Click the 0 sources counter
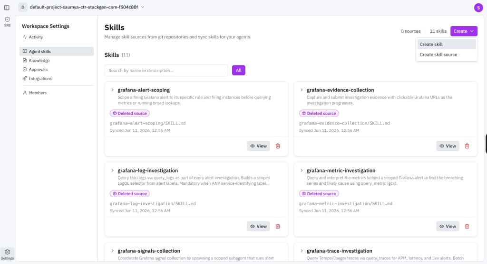Screen dimensions: 487x264 pyautogui.click(x=410, y=31)
